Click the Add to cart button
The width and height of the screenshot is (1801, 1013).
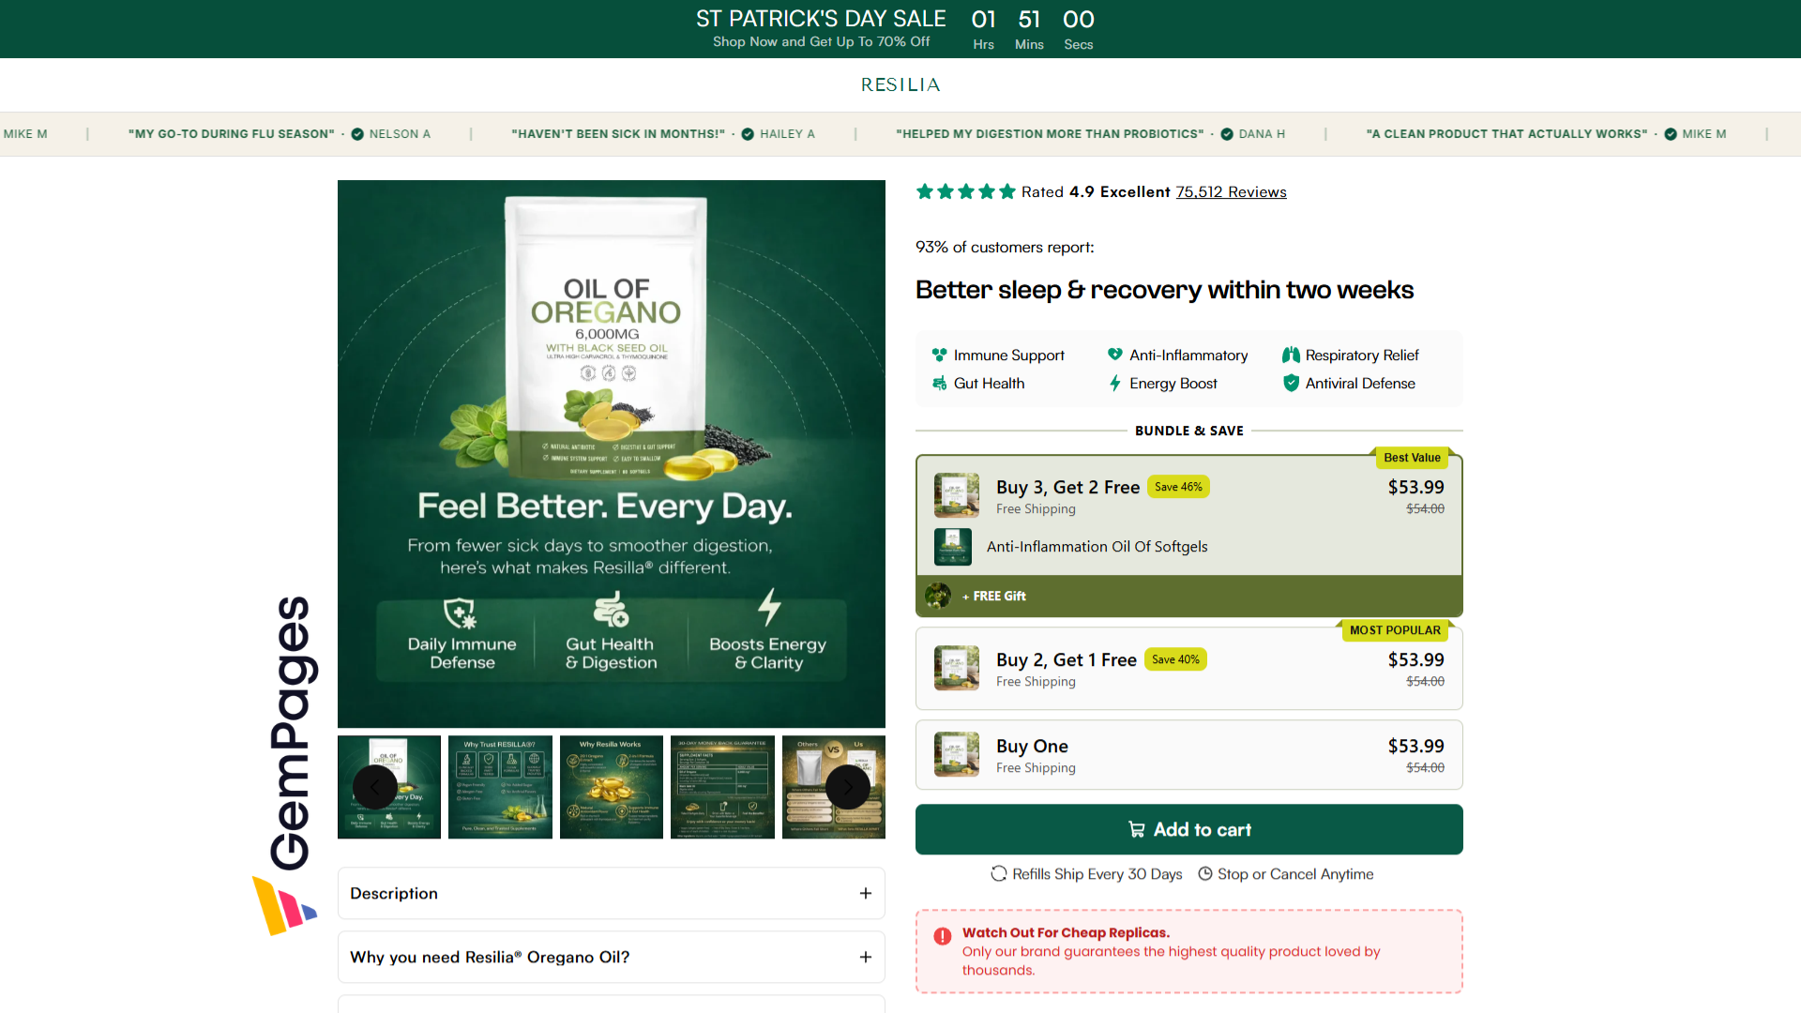[1188, 829]
